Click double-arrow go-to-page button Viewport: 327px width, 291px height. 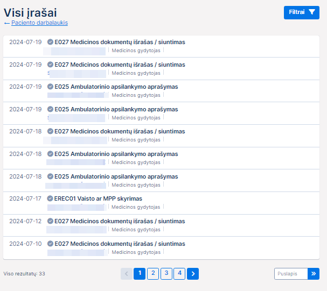click(x=313, y=274)
